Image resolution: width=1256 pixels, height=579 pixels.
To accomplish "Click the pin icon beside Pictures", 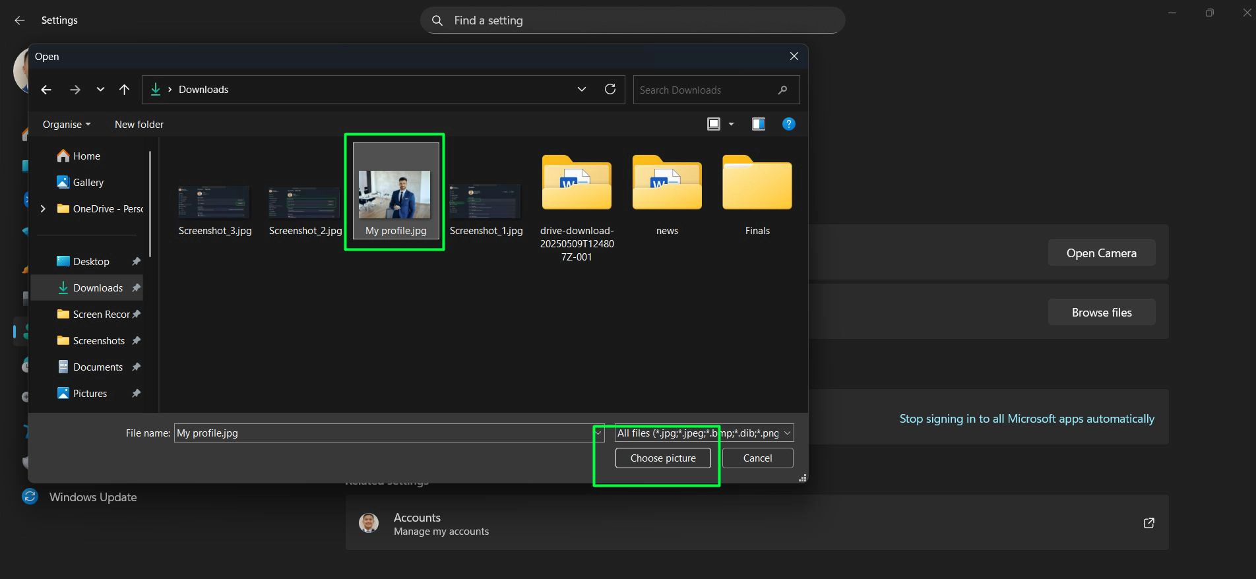I will point(136,393).
